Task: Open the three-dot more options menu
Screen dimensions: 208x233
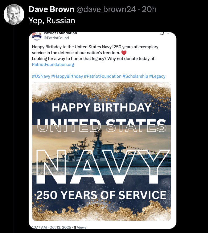Action: [x=169, y=33]
